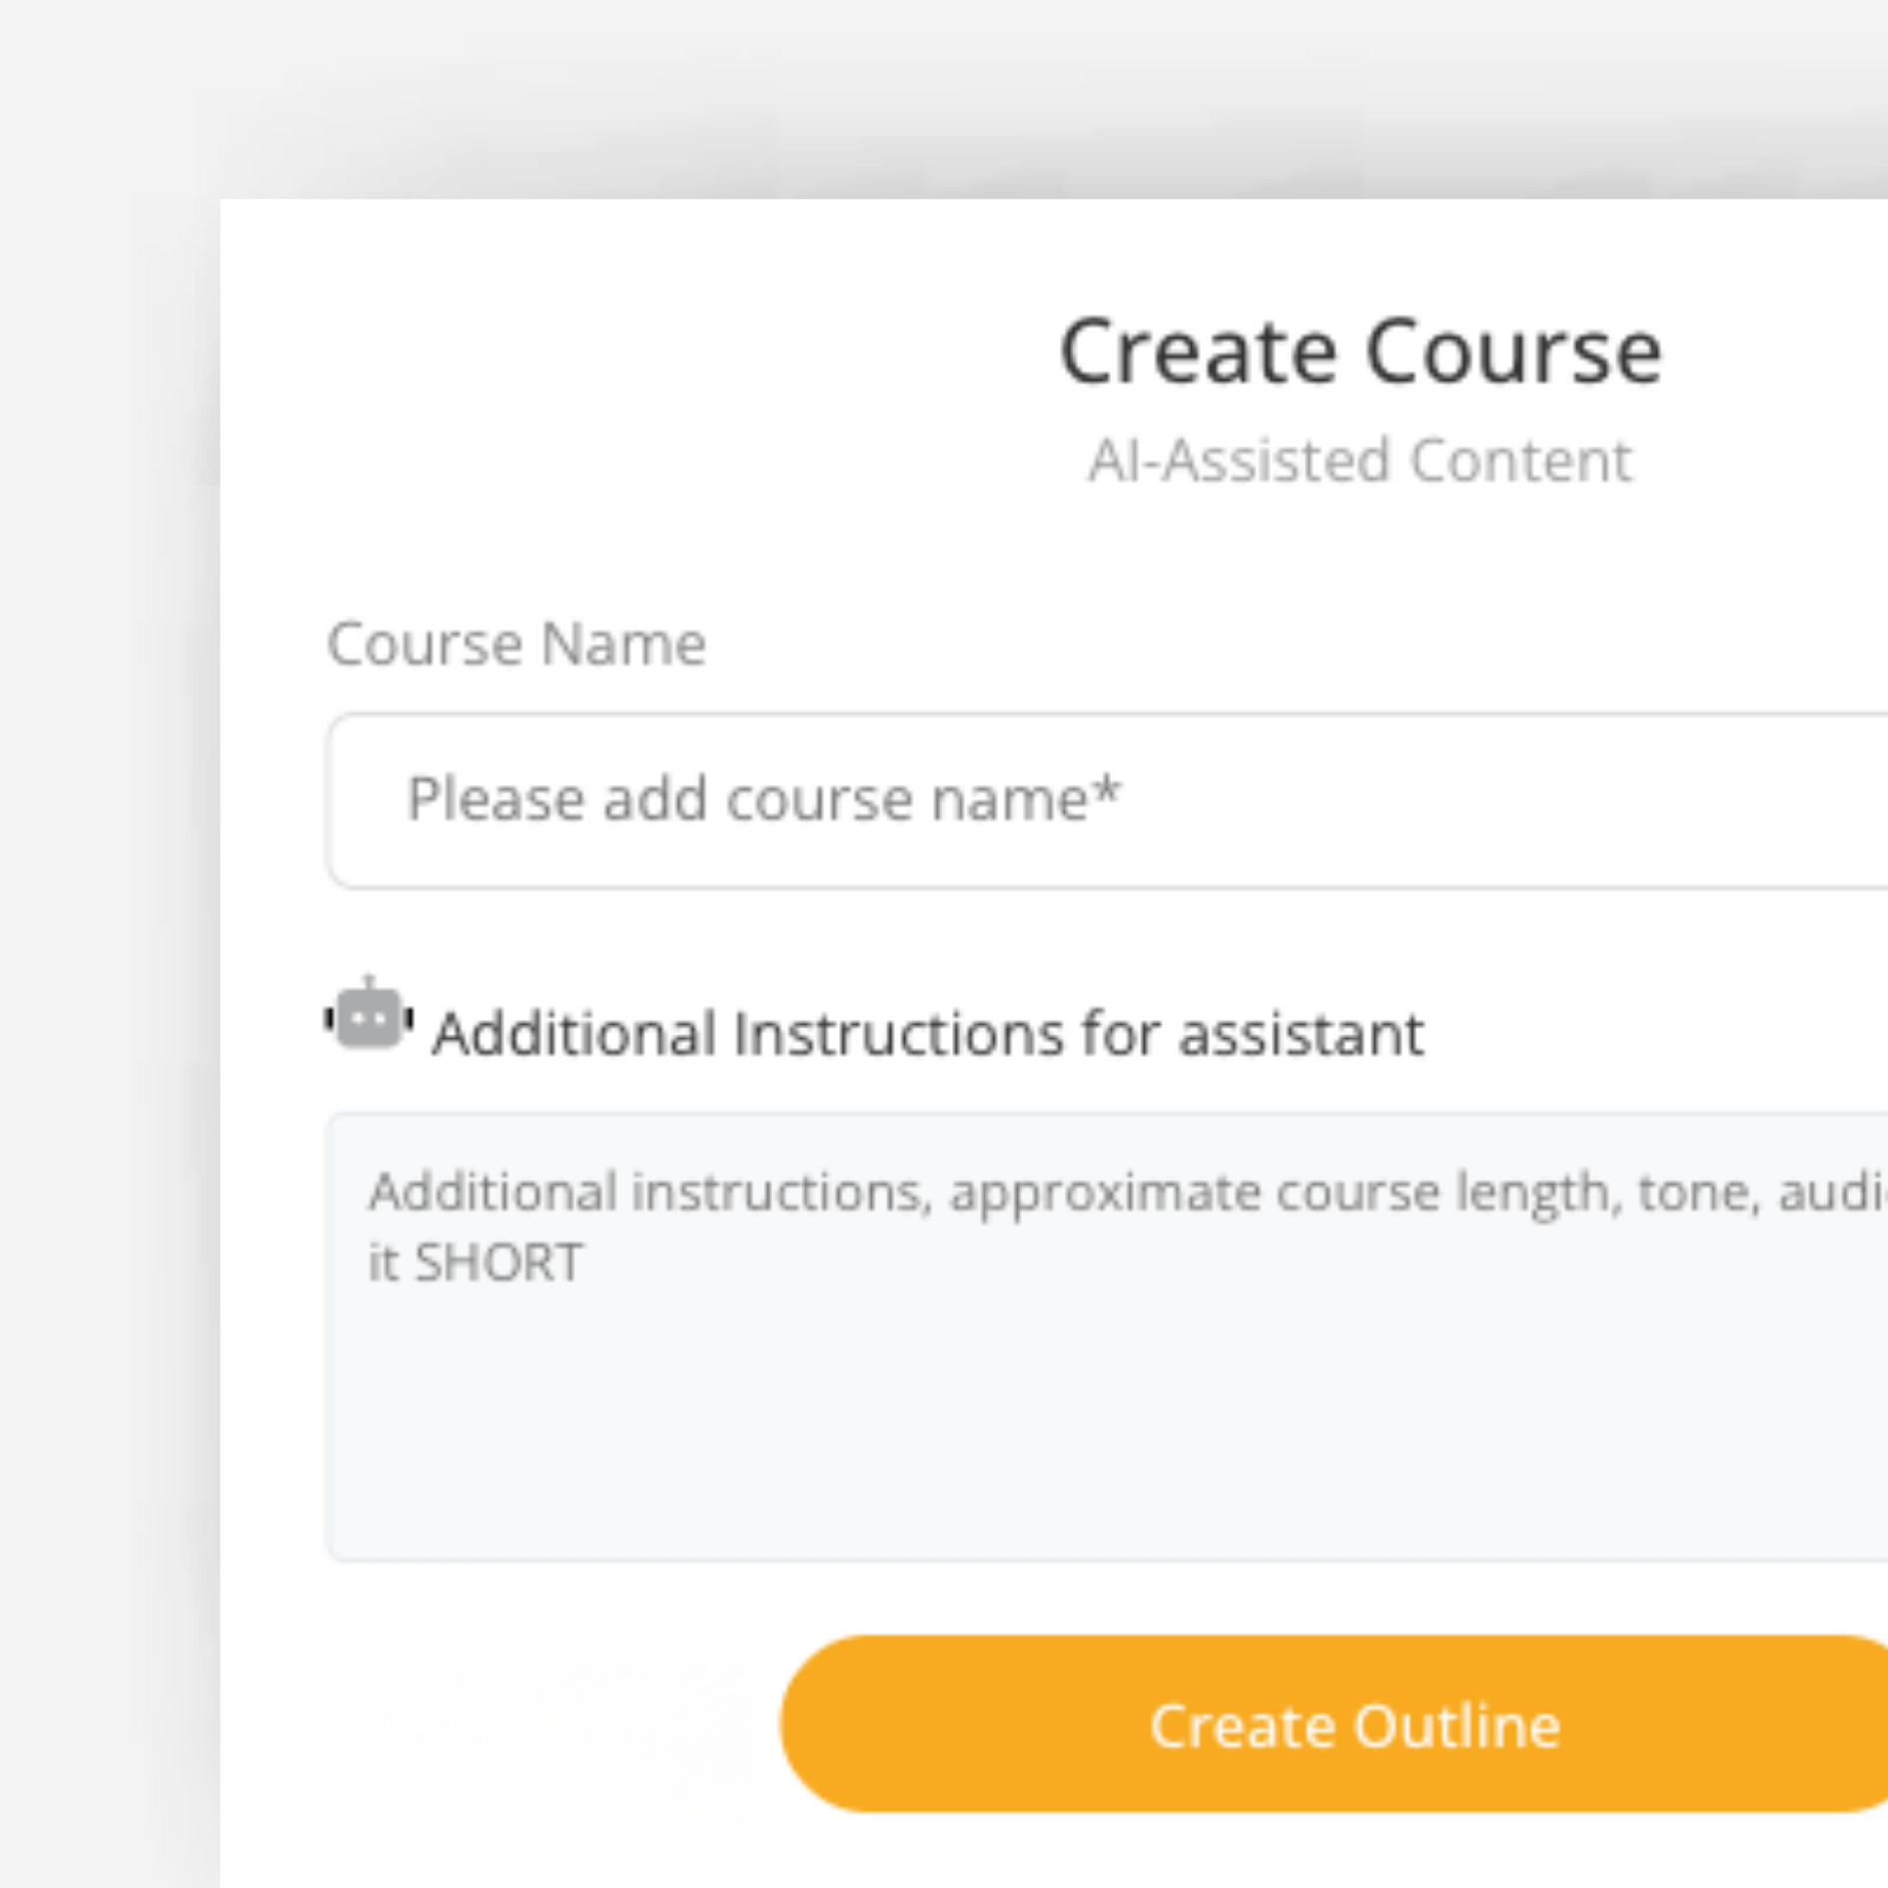Image resolution: width=1888 pixels, height=1888 pixels.
Task: Select the "AI-Assisted Content" subtitle text
Action: coord(1360,461)
